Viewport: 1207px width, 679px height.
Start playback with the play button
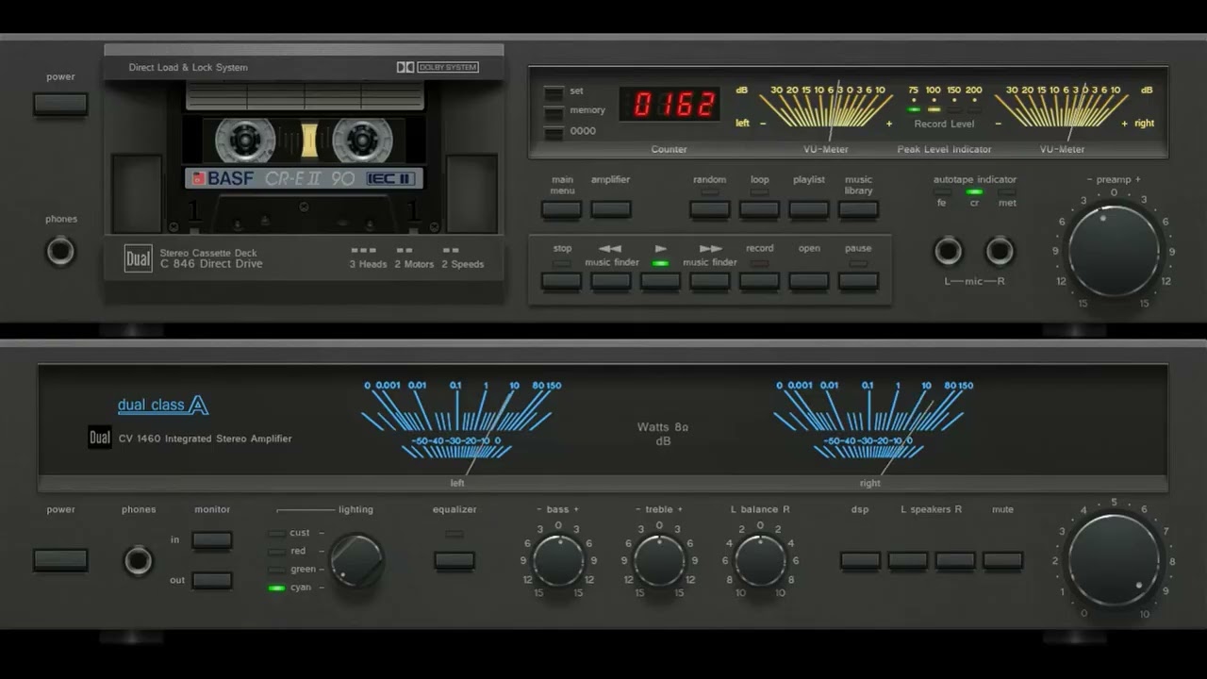(660, 281)
